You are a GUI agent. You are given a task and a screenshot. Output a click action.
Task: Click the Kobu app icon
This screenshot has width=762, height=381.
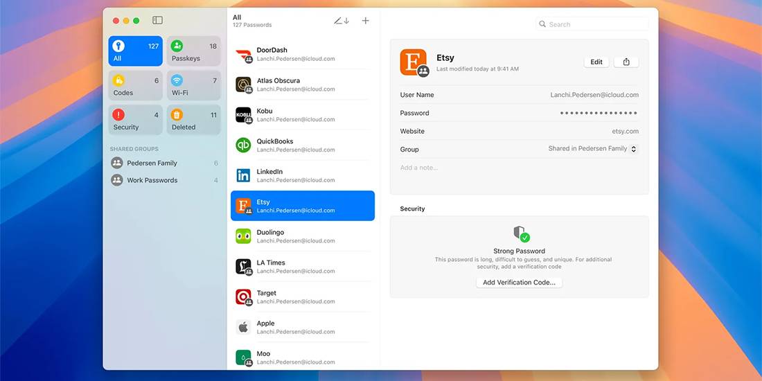(x=243, y=115)
